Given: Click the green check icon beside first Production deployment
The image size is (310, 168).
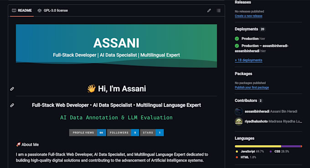Looking at the screenshot, I should tap(237, 39).
